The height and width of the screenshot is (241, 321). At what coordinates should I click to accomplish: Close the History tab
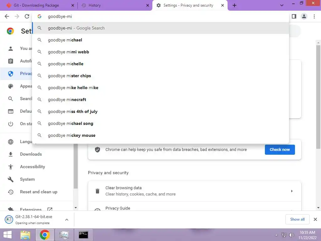(147, 5)
